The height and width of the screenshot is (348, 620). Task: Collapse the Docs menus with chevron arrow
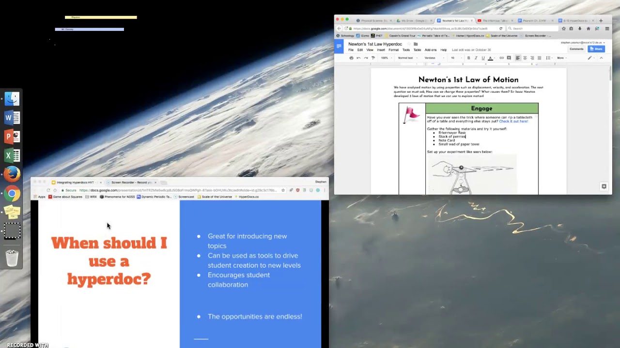pyautogui.click(x=601, y=58)
